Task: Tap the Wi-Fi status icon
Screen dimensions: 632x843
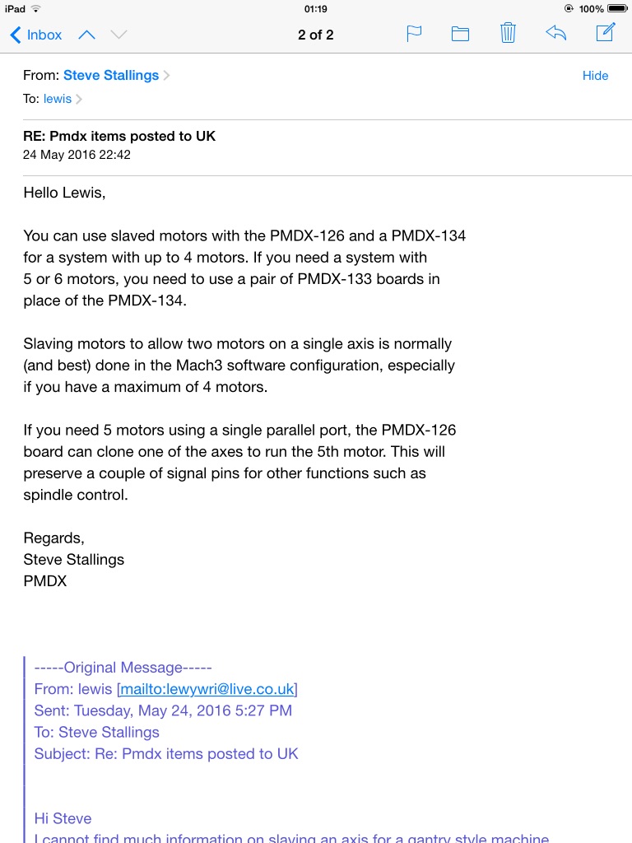Action: pyautogui.click(x=36, y=8)
